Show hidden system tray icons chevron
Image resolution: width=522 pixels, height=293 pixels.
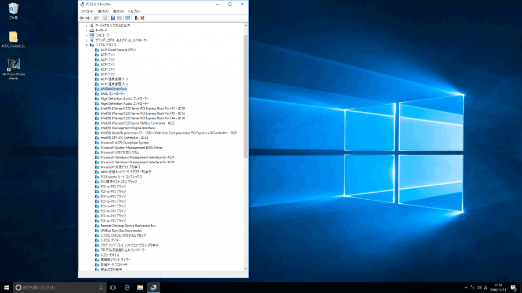click(466, 287)
